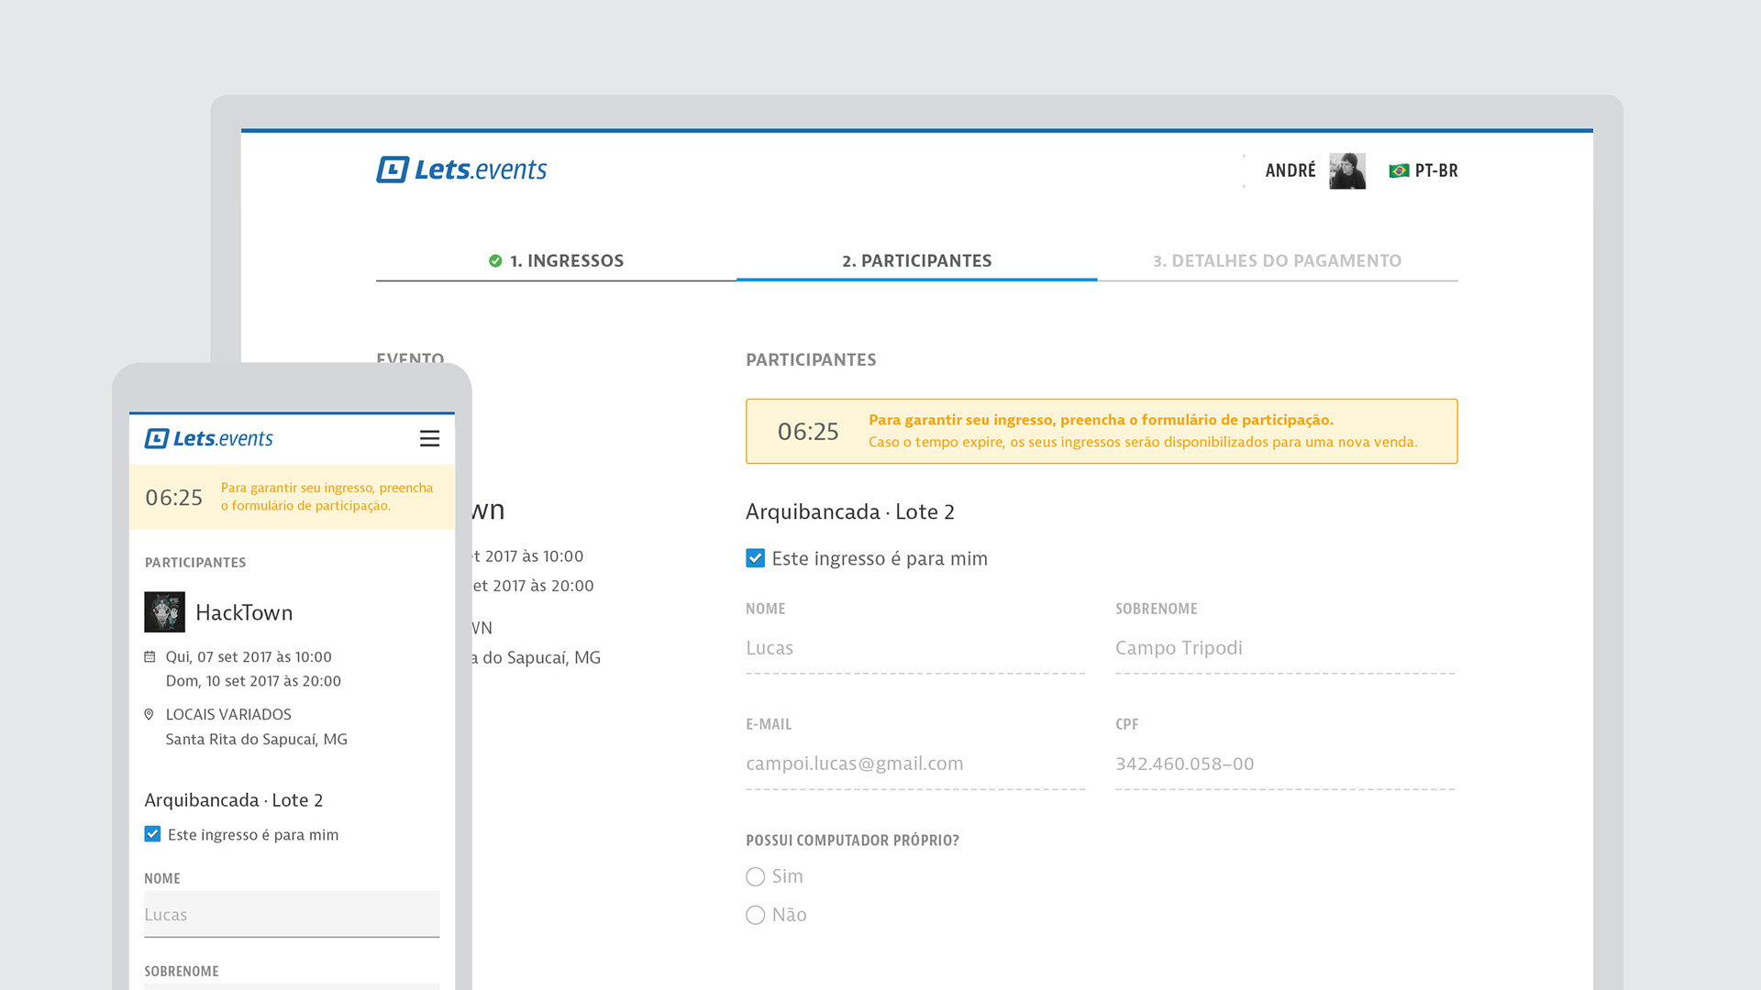Open the mobile hamburger menu

tap(429, 438)
